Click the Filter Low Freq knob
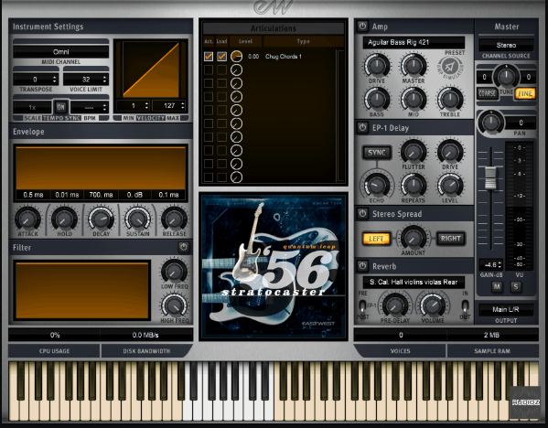The width and height of the screenshot is (548, 428). pyautogui.click(x=174, y=271)
